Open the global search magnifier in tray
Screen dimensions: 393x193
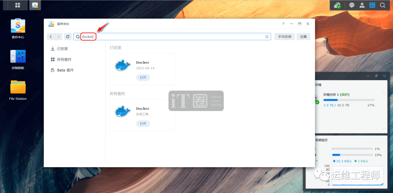[x=382, y=5]
